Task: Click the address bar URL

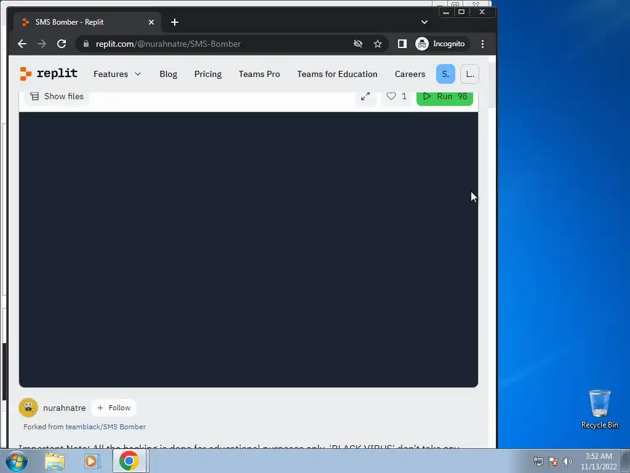Action: coord(168,44)
